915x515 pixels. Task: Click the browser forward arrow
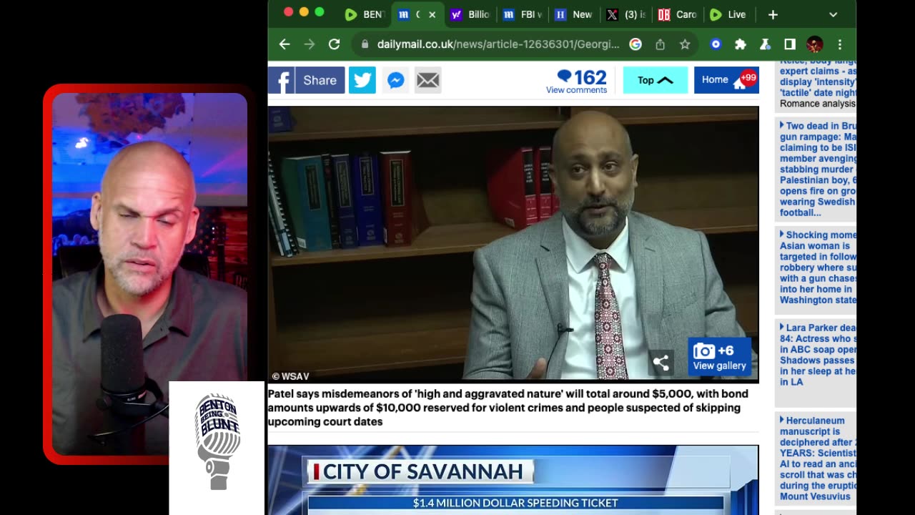(x=309, y=44)
